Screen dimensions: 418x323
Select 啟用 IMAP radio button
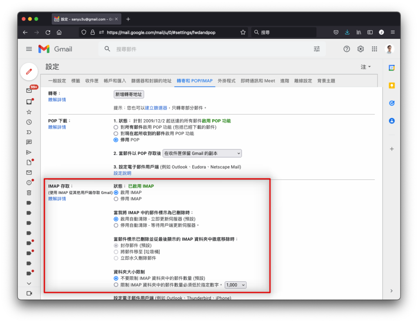116,193
